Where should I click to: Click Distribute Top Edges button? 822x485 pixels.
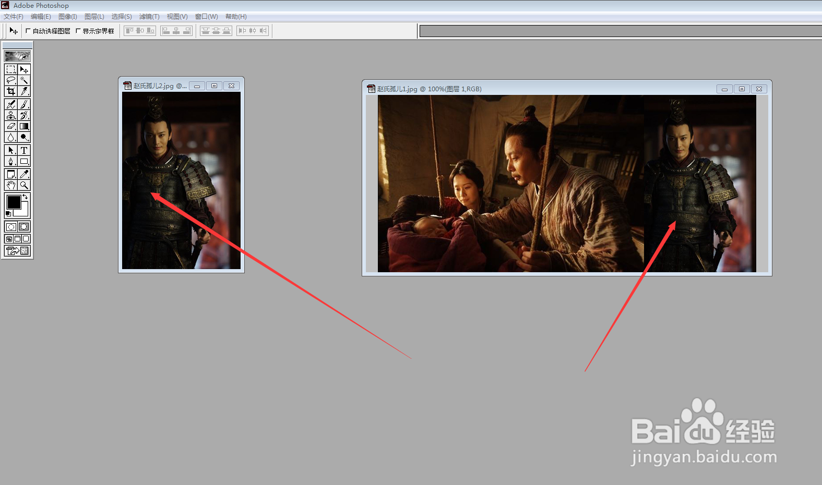[x=206, y=31]
